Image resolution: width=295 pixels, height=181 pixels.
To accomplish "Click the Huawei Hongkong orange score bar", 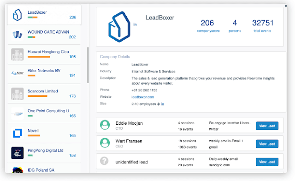I will coord(39,57).
